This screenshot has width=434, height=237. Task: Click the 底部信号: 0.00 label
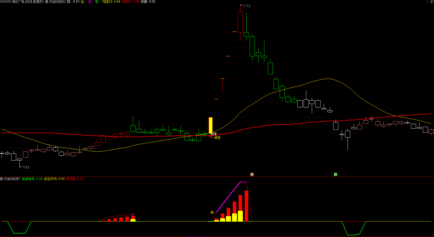tap(32, 179)
